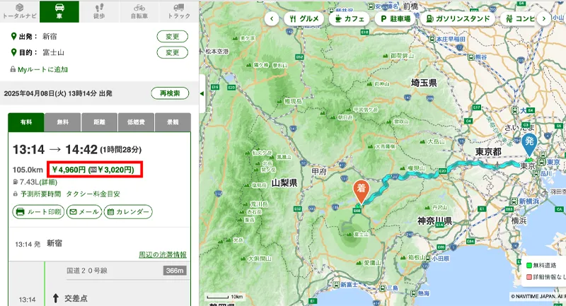
Task: Click the 丹沢山 mountain icon on map
Action: coord(428,208)
